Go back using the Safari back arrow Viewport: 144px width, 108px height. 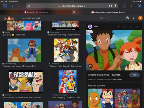coord(12,6)
